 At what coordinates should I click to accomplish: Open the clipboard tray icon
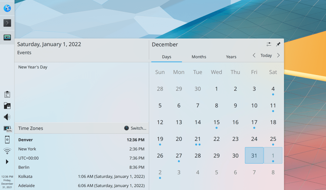click(x=7, y=94)
